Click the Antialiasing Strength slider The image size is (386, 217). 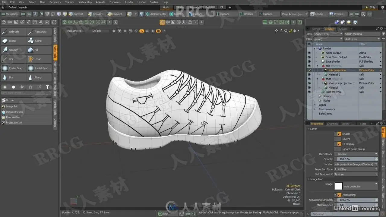(x=356, y=200)
